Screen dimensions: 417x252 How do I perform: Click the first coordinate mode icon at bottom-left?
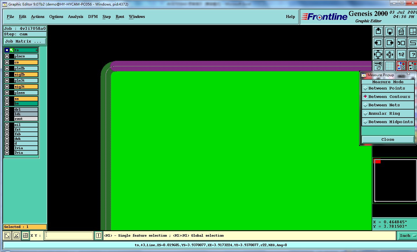pos(8,236)
